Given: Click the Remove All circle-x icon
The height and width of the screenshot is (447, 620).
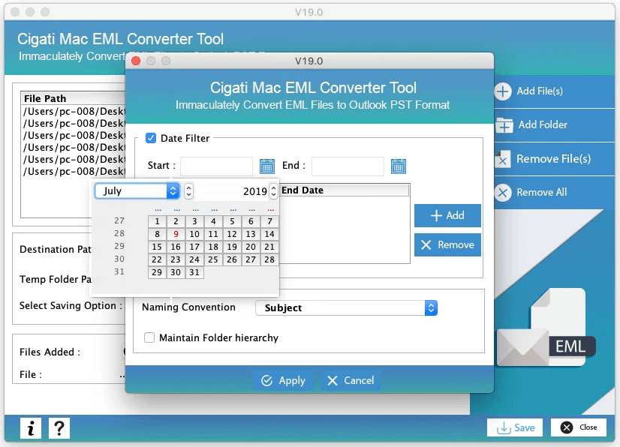Looking at the screenshot, I should click(x=503, y=193).
